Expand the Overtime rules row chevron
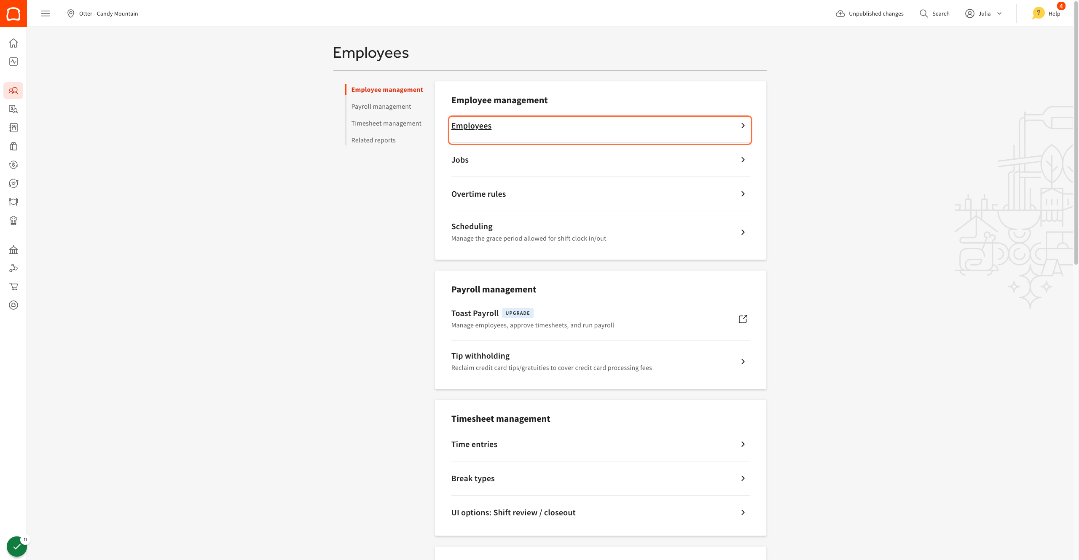The width and height of the screenshot is (1079, 560). coord(743,194)
